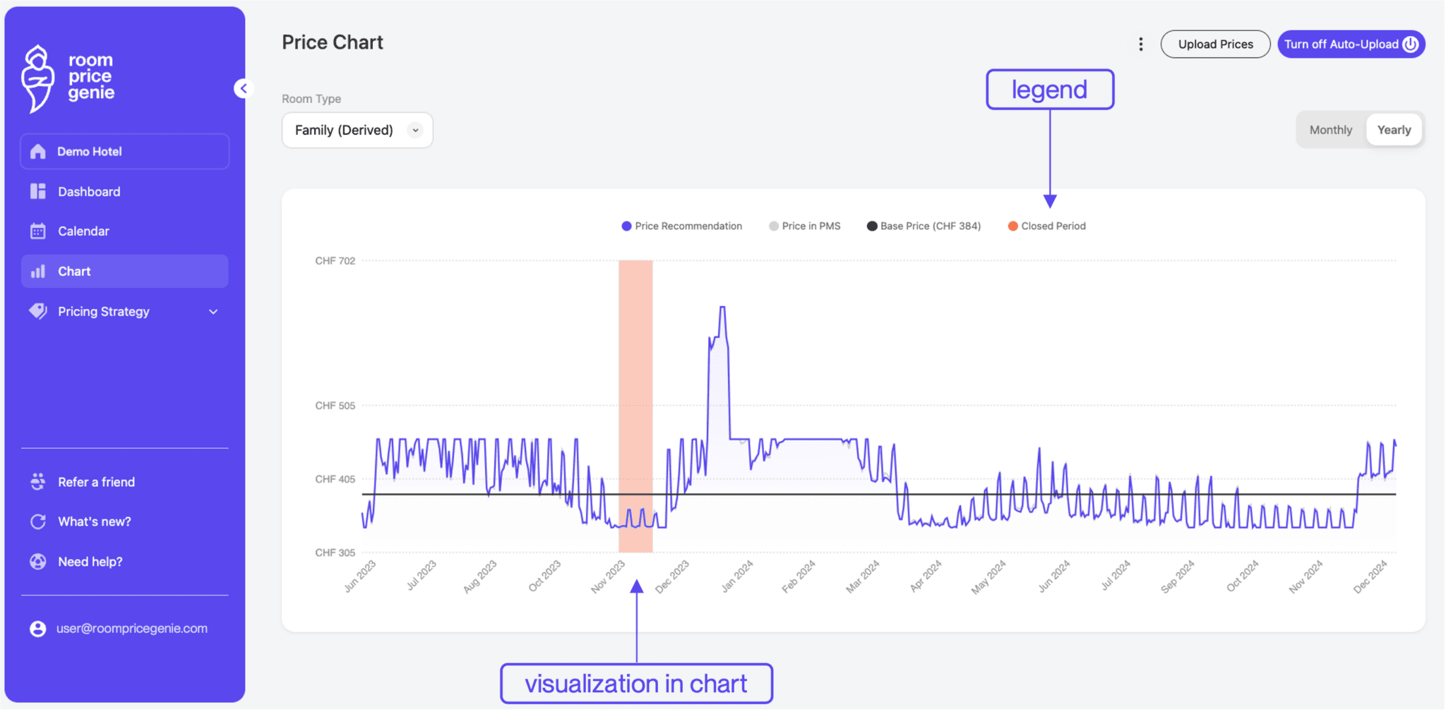Go to Demo Hotel

[89, 151]
